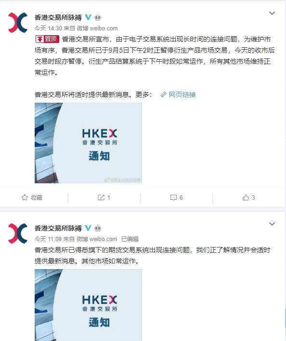Click the blue verified V badge in second post
The image size is (286, 341).
pyautogui.click(x=88, y=228)
